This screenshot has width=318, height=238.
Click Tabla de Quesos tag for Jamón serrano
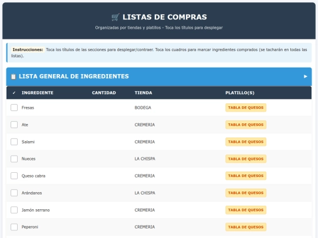[246, 210]
